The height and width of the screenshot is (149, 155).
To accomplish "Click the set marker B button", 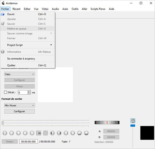I will pyautogui.click(x=45, y=133).
